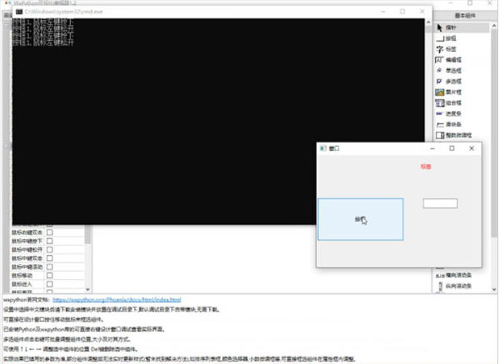This screenshot has height=364, width=499.
Task: Enable the 鼠标中键双击 event checkbox
Action: [x=50, y=258]
